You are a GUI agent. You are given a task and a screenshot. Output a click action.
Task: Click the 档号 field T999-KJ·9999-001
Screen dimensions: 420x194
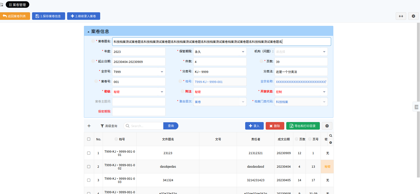click(220, 82)
